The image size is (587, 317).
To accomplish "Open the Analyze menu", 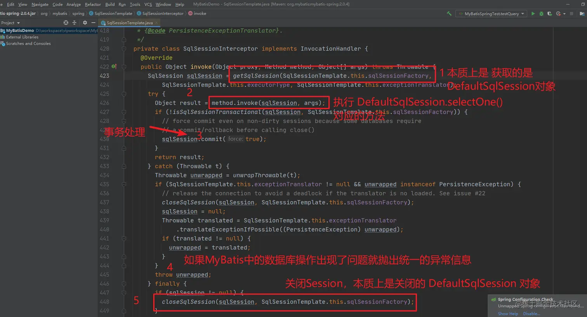I will tap(74, 4).
